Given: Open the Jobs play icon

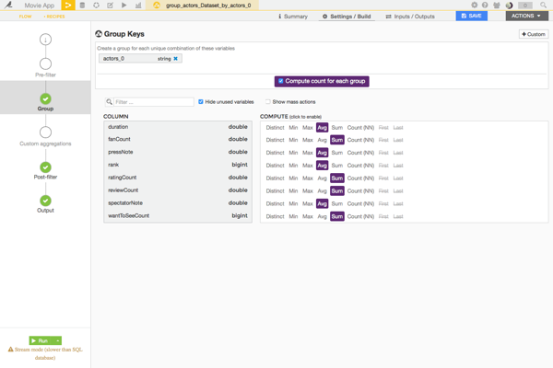Looking at the screenshot, I should coord(124,6).
